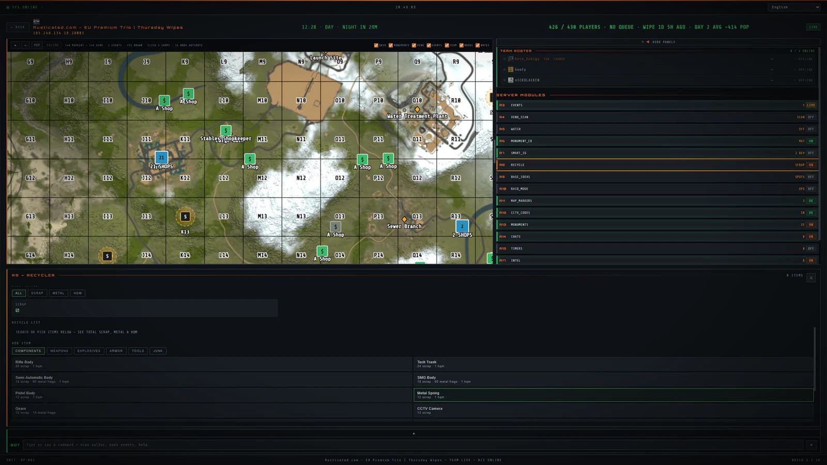Click the A Shop marker near grid O12
The height and width of the screenshot is (465, 827).
point(362,160)
